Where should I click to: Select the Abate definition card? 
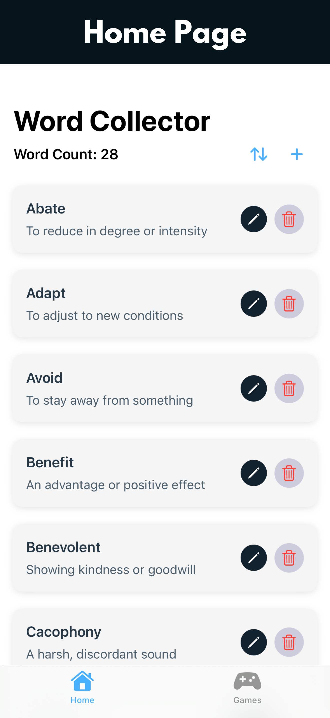[165, 219]
